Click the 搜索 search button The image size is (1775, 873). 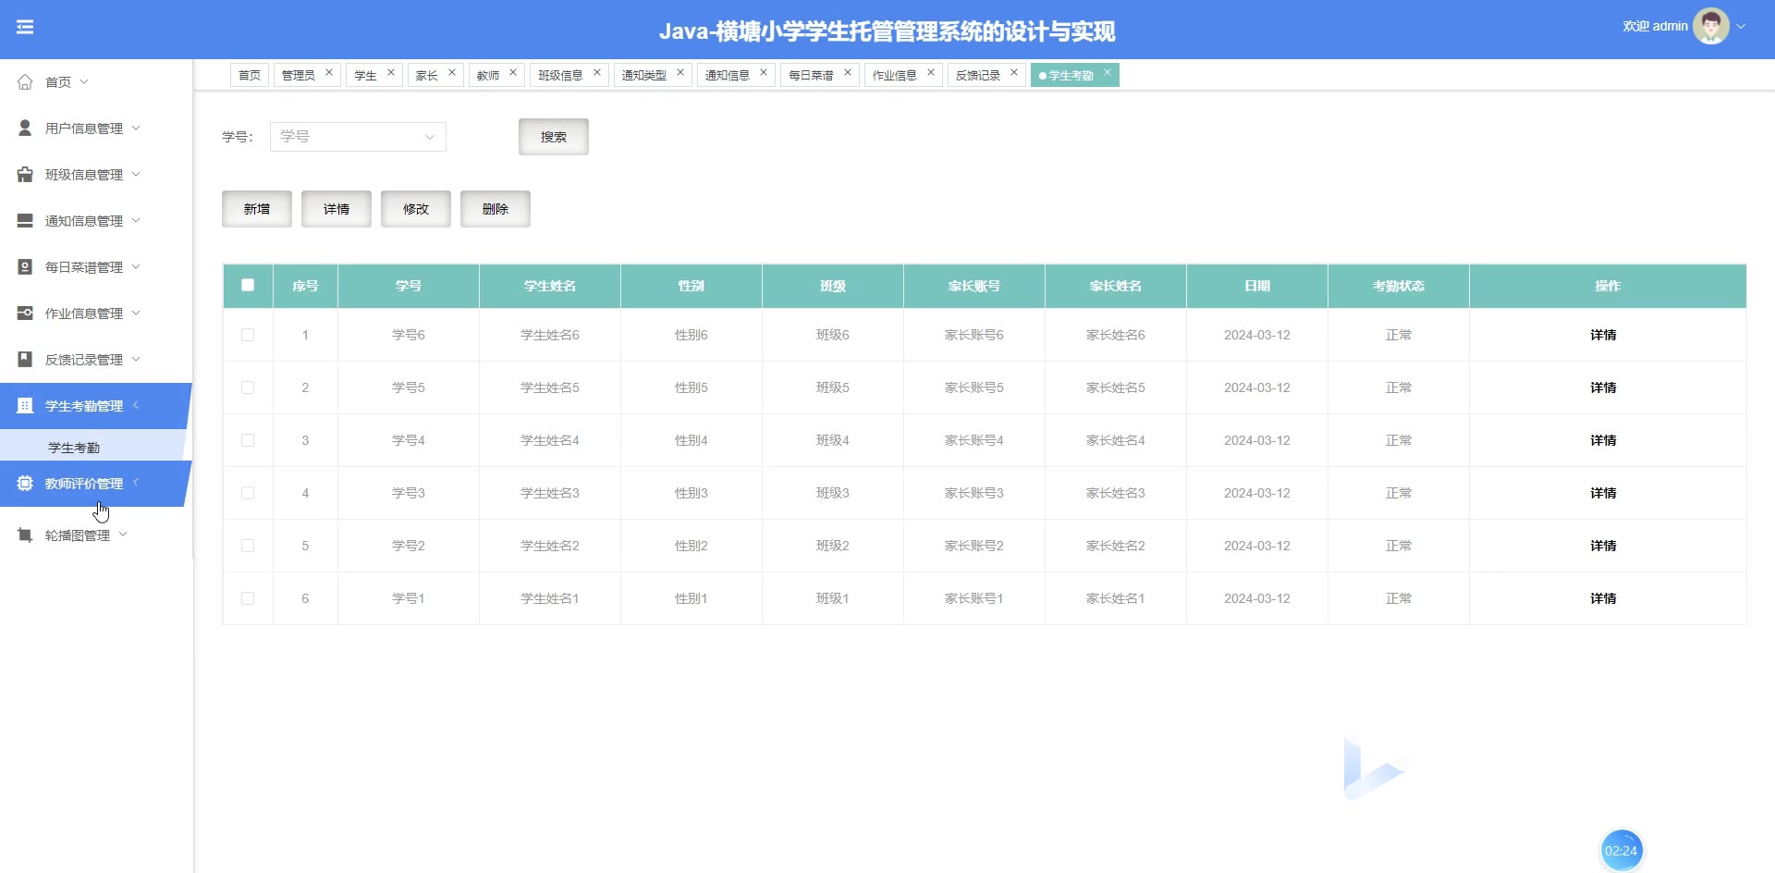(x=553, y=137)
